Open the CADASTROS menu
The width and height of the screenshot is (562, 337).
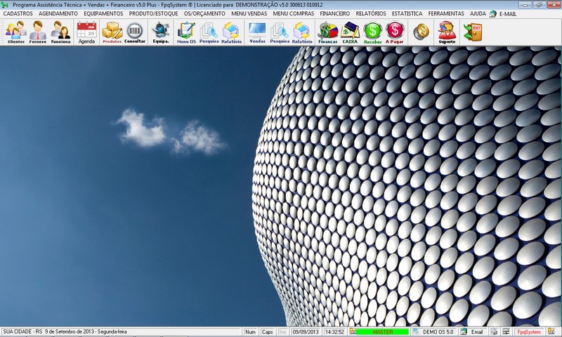click(x=18, y=13)
